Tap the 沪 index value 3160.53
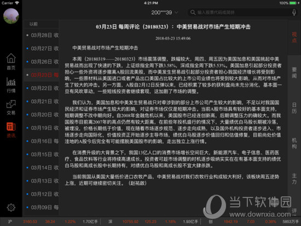Viewport: 301px width, 226px height. [30, 222]
